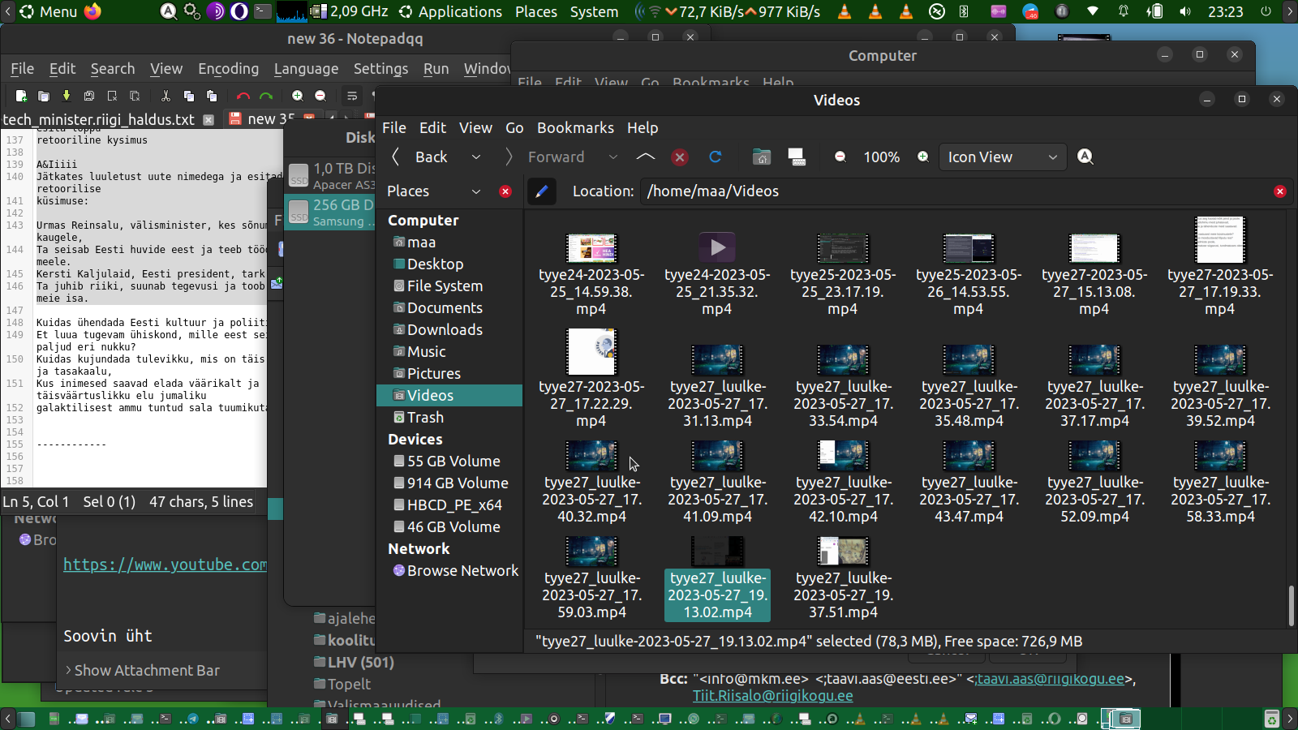
Task: Go up to the parent folder
Action: [646, 157]
